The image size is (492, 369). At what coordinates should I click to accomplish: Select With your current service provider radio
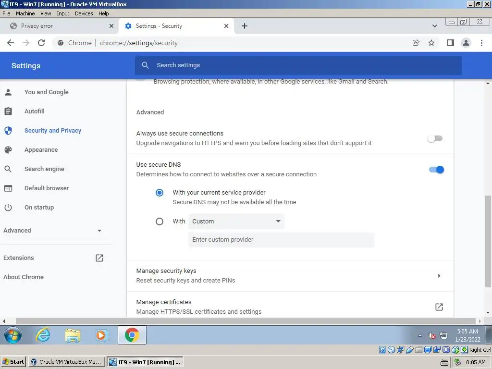[160, 192]
